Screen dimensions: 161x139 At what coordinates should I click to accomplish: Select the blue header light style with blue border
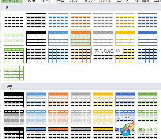[x=58, y=38]
